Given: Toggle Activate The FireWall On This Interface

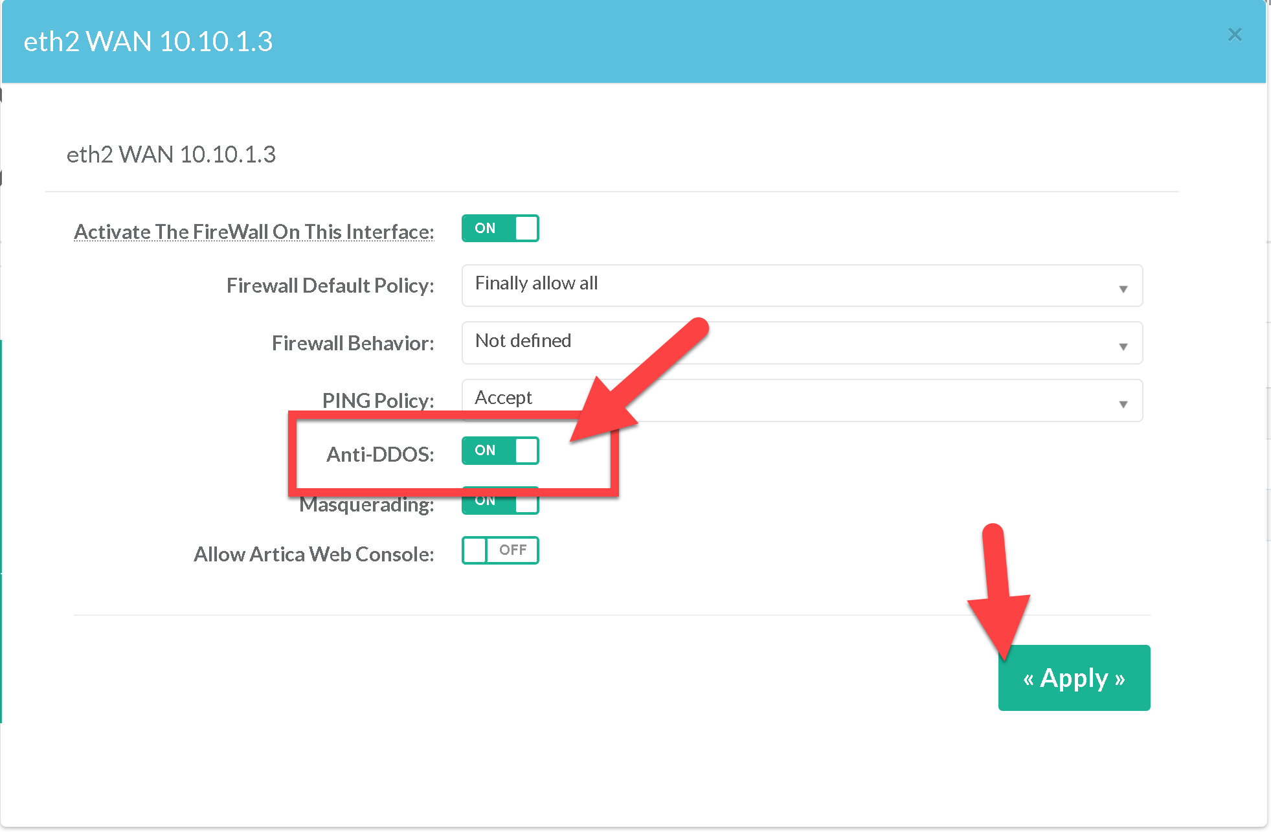Looking at the screenshot, I should [x=500, y=229].
